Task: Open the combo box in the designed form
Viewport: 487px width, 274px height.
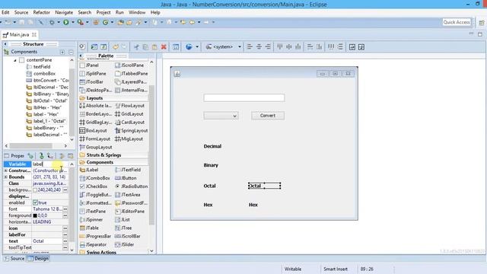Action: (x=221, y=116)
